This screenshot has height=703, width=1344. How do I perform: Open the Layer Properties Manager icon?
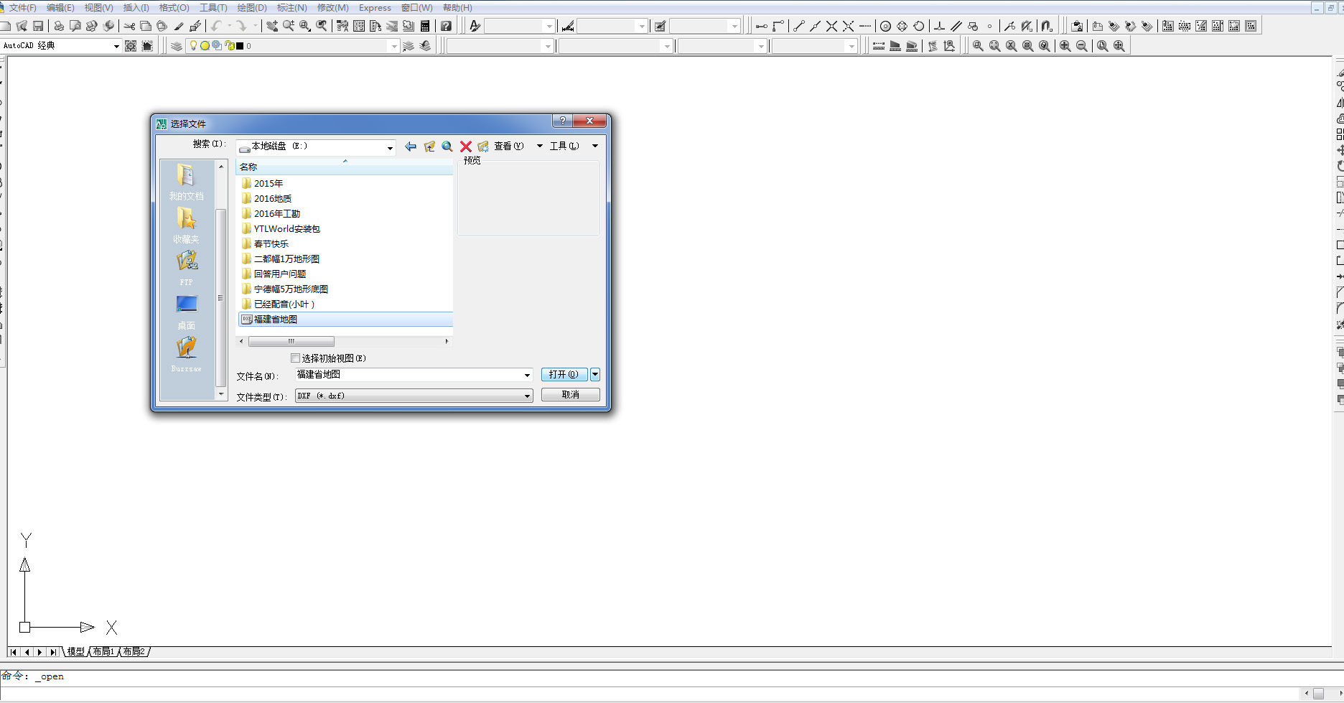coord(177,46)
